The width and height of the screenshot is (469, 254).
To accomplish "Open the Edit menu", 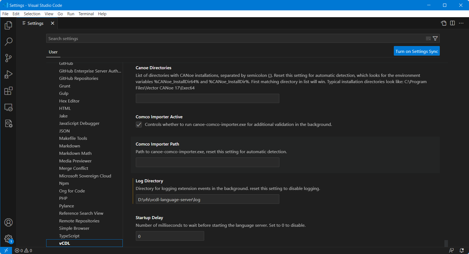I will click(16, 14).
